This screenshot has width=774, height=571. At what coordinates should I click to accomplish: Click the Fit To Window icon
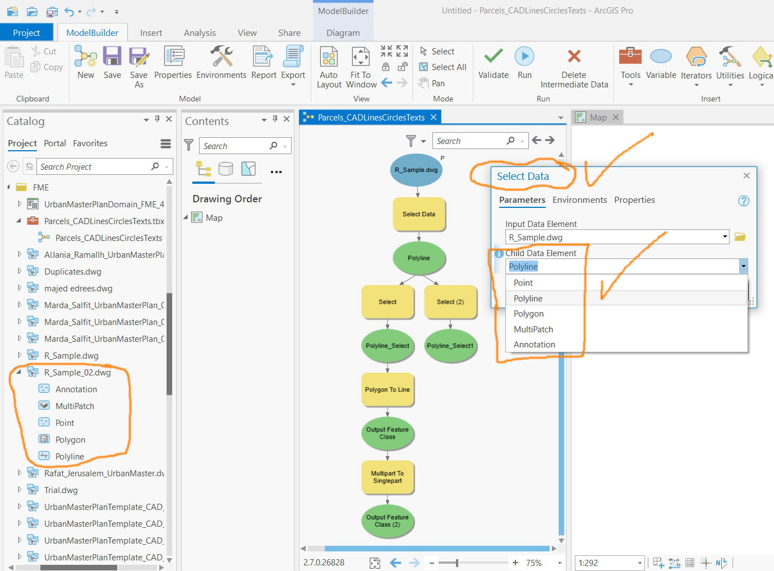(x=361, y=57)
